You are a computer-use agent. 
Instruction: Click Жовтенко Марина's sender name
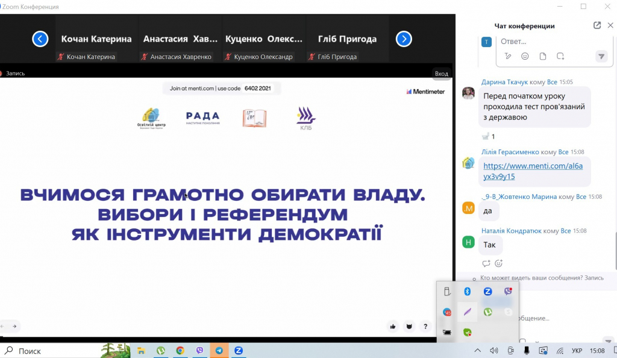click(519, 196)
